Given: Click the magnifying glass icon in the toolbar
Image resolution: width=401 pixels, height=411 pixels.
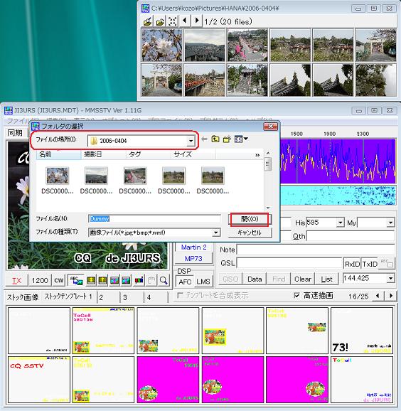Looking at the screenshot, I should point(164,280).
